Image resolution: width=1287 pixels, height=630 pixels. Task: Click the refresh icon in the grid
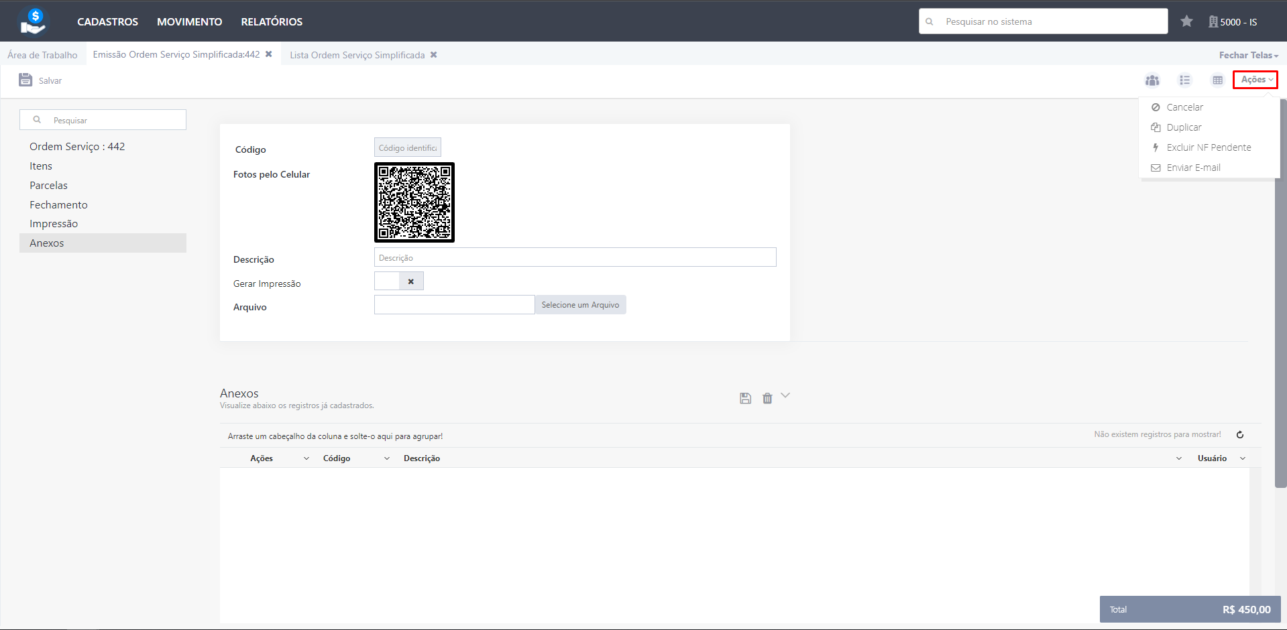(x=1240, y=434)
